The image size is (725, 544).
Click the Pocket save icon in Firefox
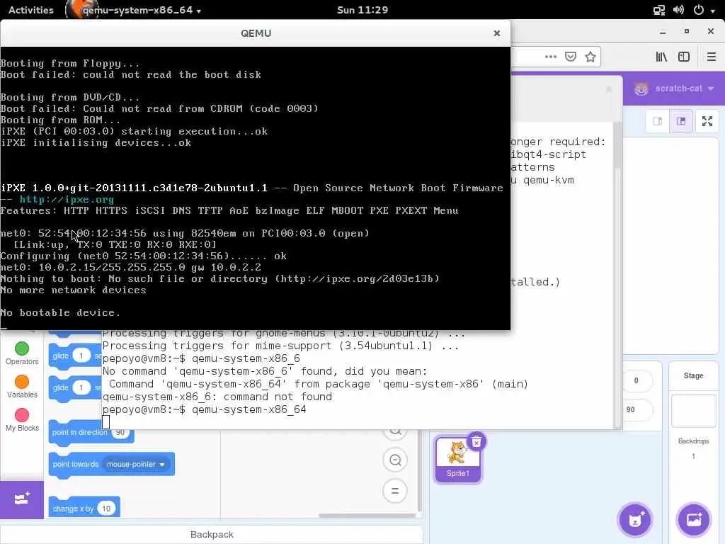[571, 57]
